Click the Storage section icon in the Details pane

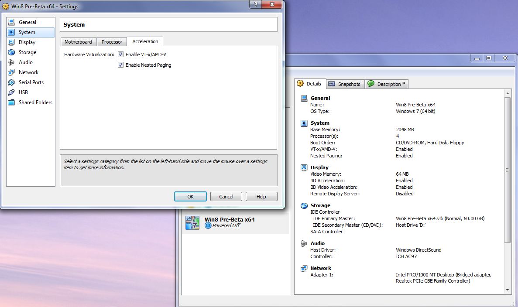[x=304, y=206]
